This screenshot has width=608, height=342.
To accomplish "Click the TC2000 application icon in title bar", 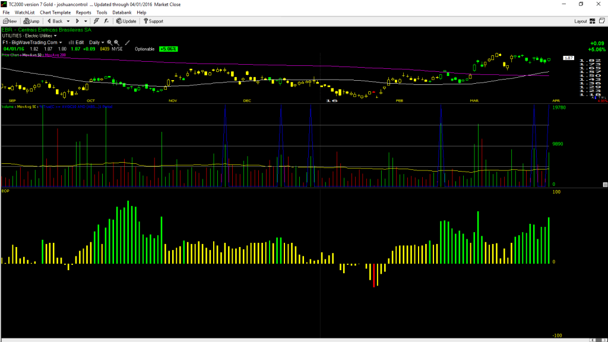I will (x=4, y=4).
